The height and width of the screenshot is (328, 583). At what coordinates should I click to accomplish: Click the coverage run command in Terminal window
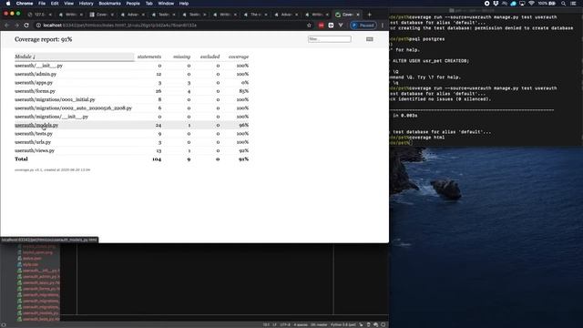(483, 17)
